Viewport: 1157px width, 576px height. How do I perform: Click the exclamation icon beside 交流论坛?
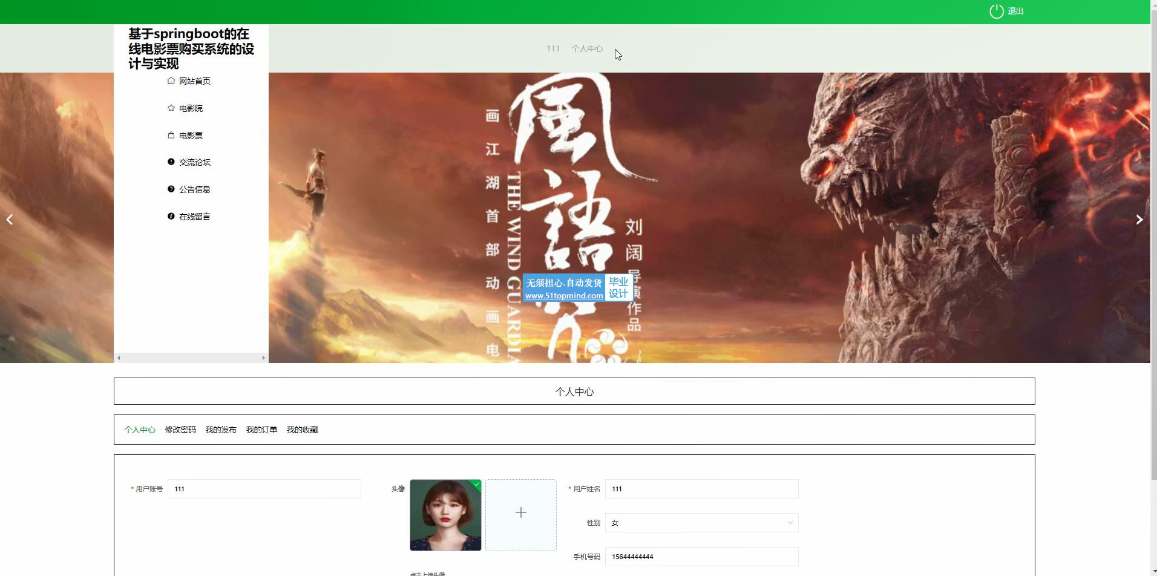click(171, 162)
